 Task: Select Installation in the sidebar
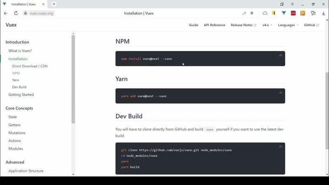[18, 59]
